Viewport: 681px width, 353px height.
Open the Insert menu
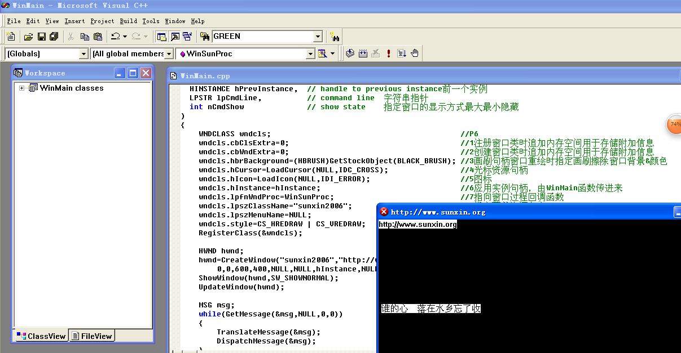pos(74,21)
